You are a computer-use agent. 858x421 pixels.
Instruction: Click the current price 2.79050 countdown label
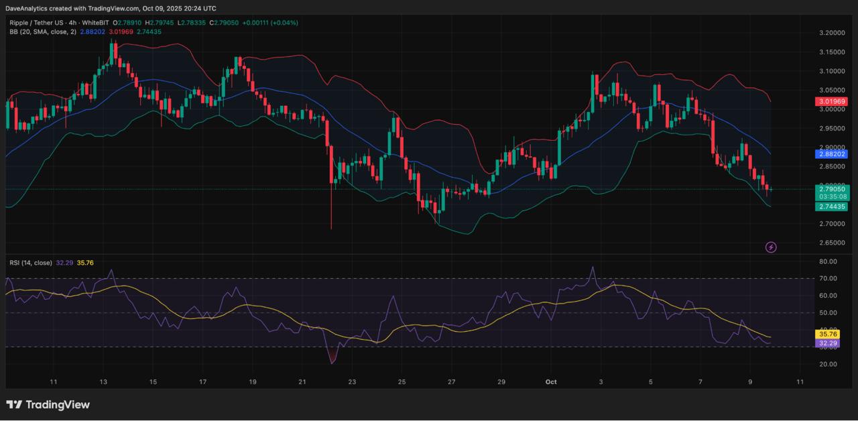[x=831, y=193]
